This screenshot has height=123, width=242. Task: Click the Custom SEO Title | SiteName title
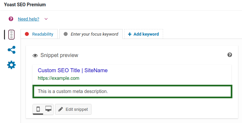[73, 70]
